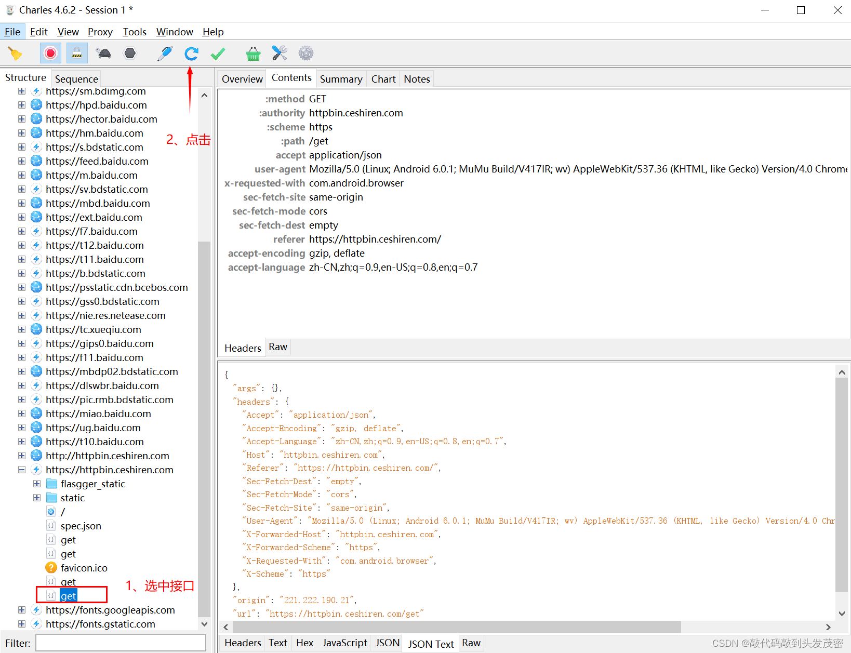Viewport: 851px width, 653px height.
Task: Click the broom Clear Session icon
Action: click(15, 53)
